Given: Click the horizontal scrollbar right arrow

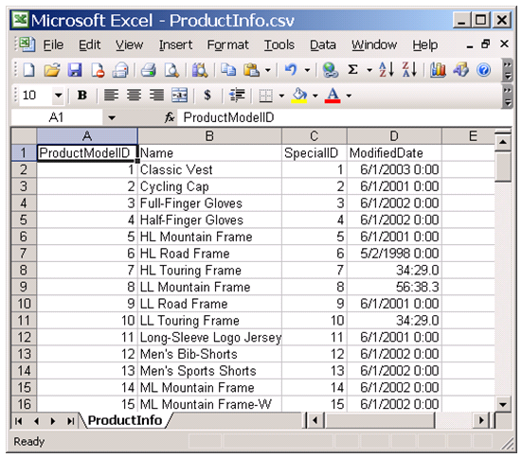Looking at the screenshot, I should (481, 421).
